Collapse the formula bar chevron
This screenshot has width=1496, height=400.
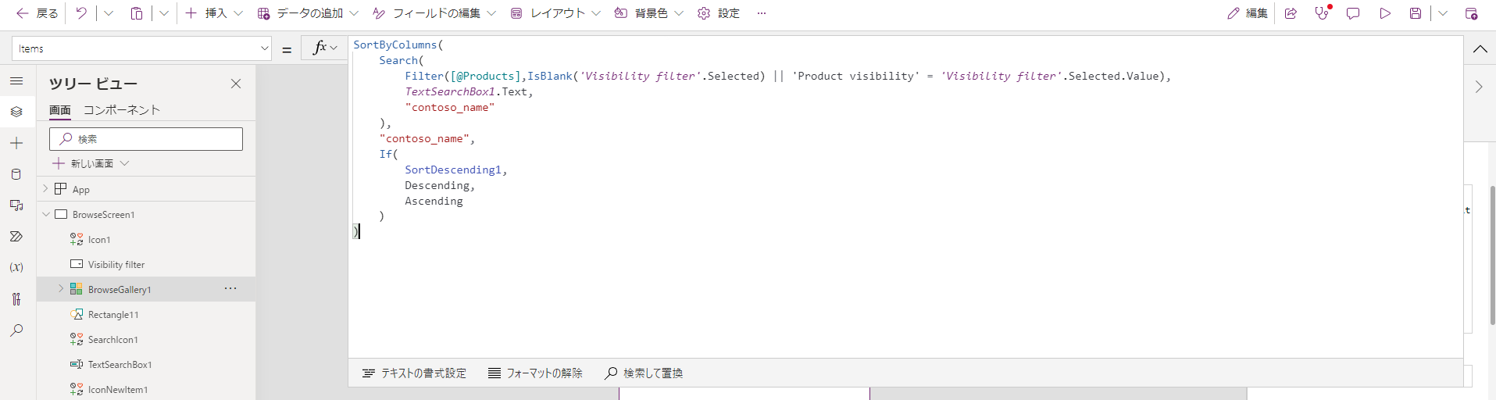tap(1480, 48)
